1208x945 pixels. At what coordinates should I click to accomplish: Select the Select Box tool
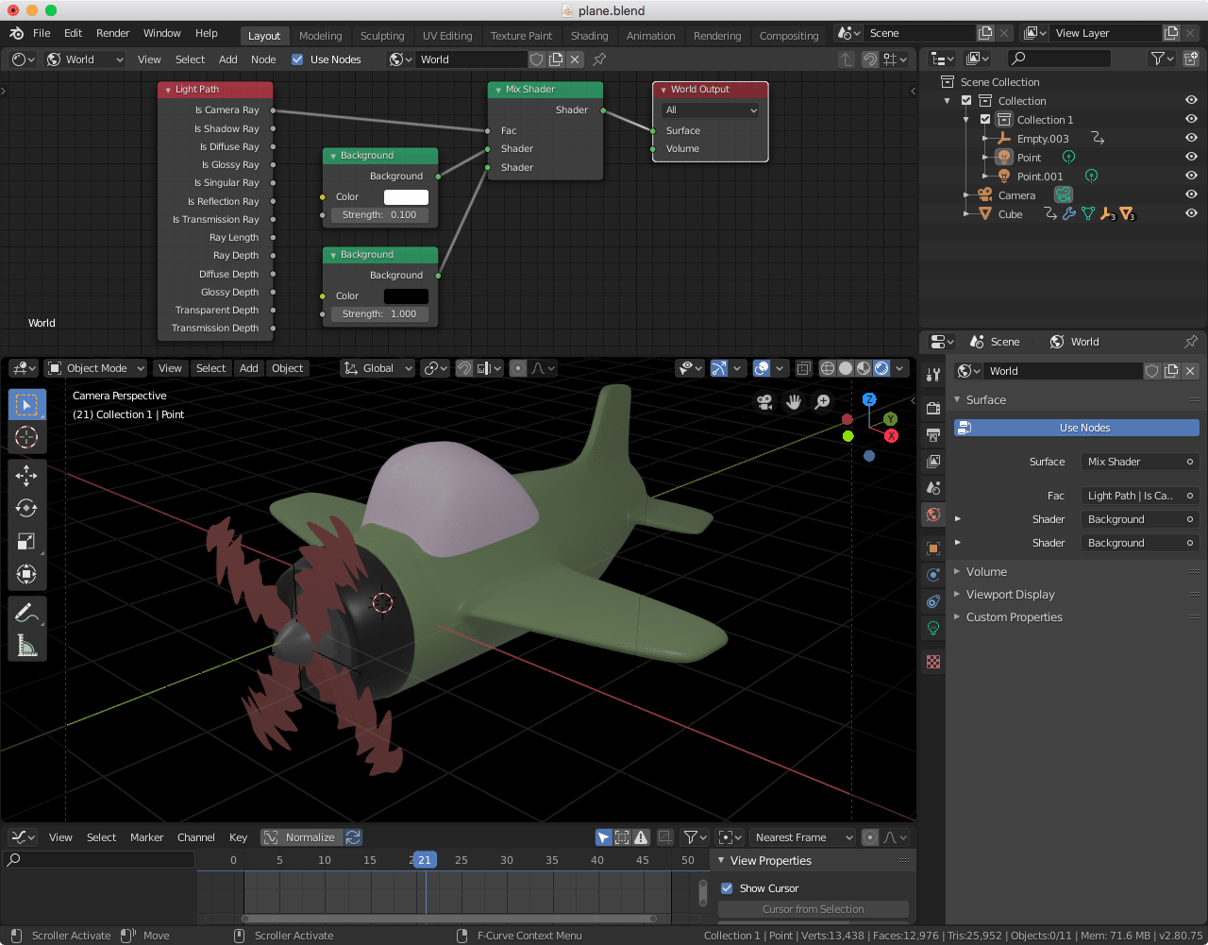26,405
